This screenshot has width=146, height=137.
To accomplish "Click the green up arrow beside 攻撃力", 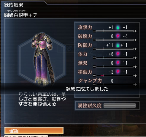I will click(118, 27).
